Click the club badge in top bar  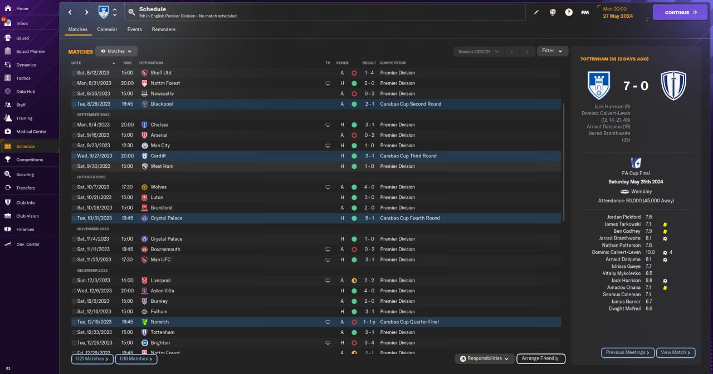(x=104, y=12)
